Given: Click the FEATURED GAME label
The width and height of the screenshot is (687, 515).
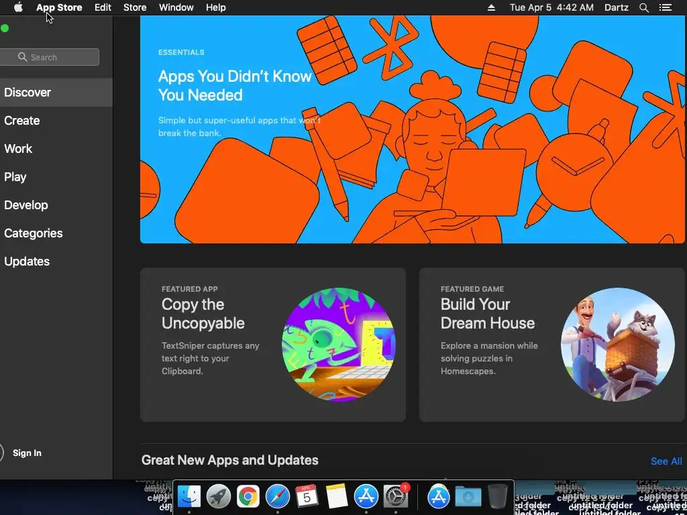Looking at the screenshot, I should click(x=472, y=289).
